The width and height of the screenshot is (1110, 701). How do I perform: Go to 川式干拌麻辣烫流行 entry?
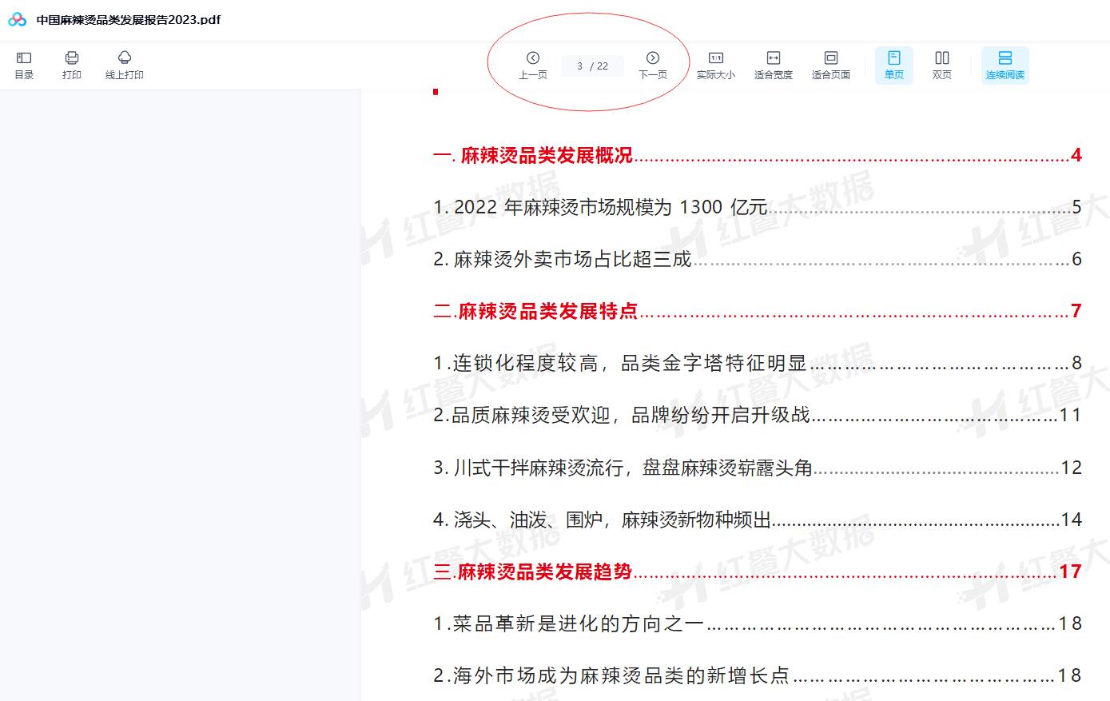[x=623, y=468]
